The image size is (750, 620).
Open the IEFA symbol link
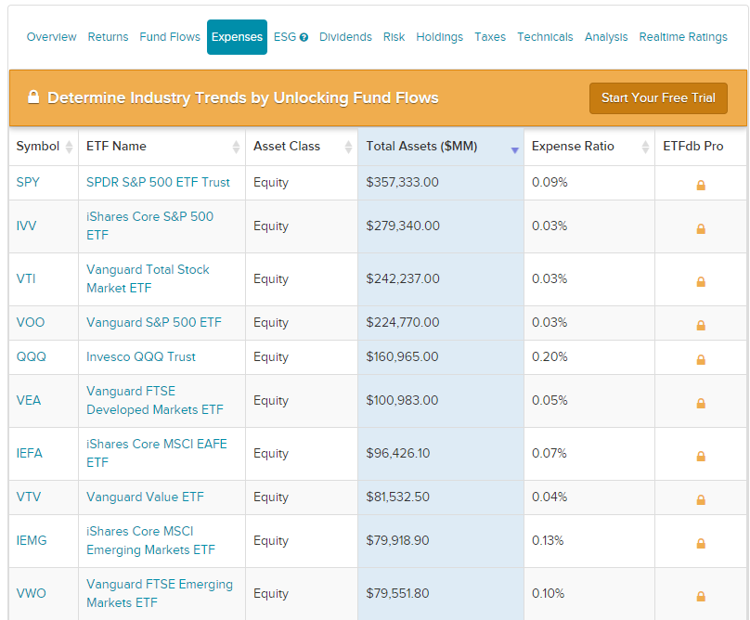(x=29, y=453)
